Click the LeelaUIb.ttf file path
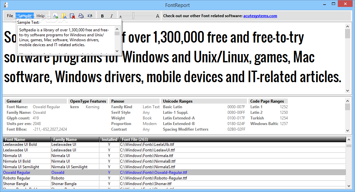Image resolution: width=355 pixels, height=192 pixels. [x=147, y=144]
